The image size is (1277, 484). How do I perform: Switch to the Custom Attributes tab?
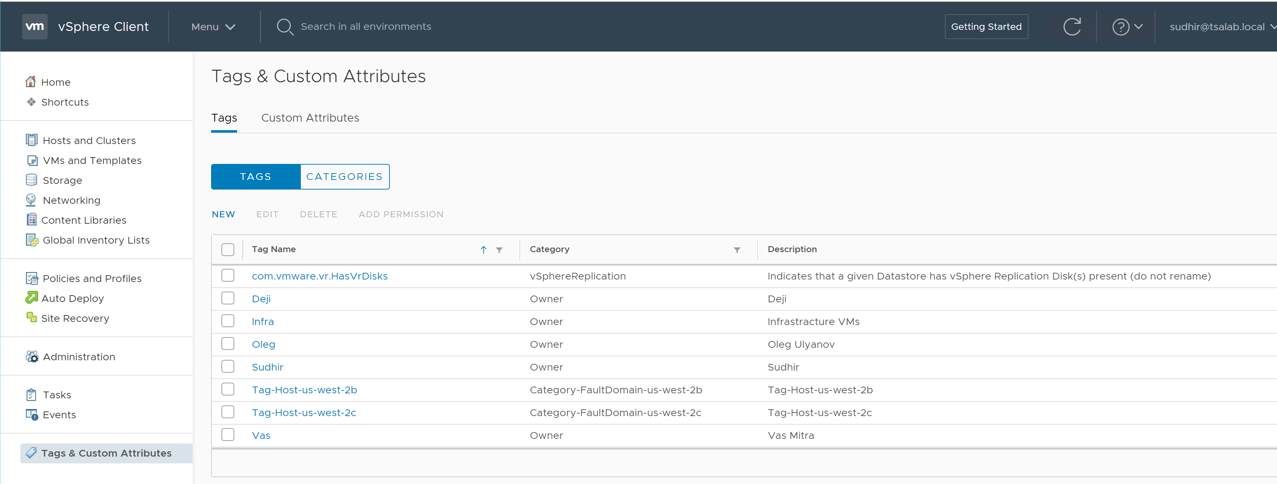(x=310, y=118)
